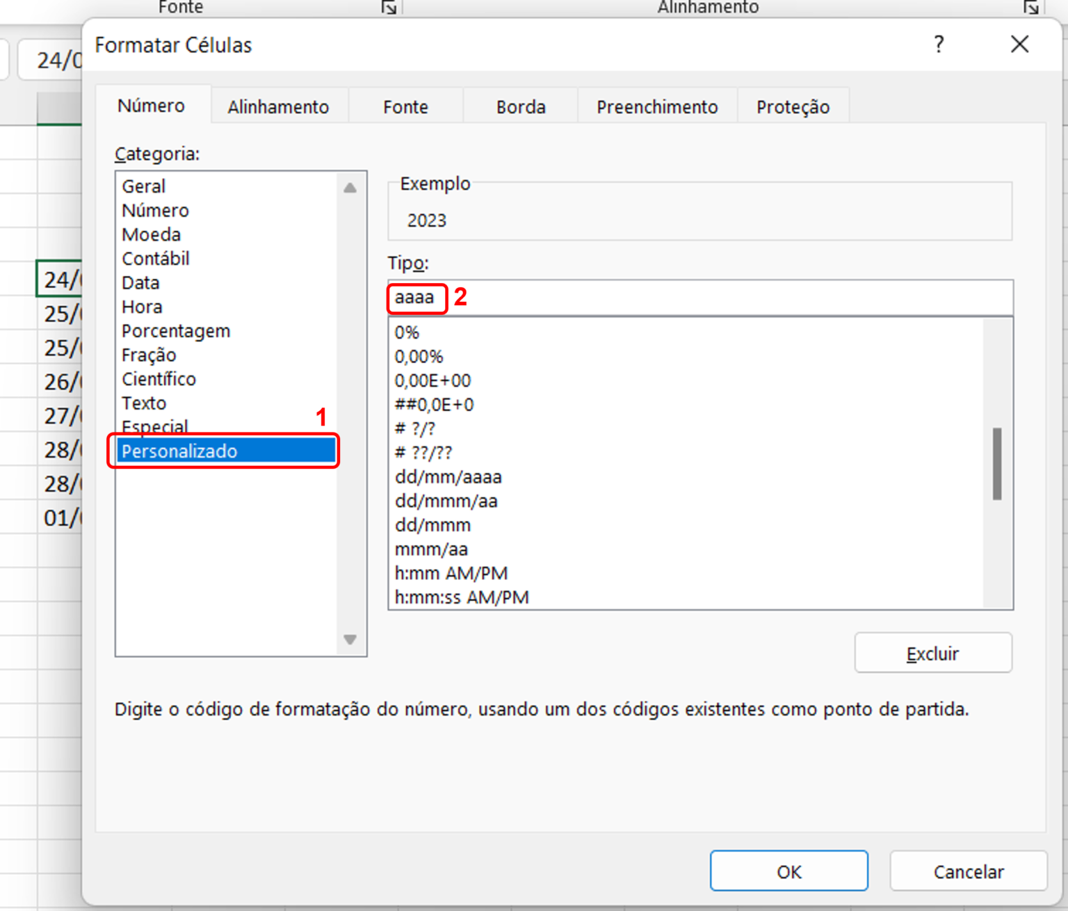Select the Porcentagem category

175,330
